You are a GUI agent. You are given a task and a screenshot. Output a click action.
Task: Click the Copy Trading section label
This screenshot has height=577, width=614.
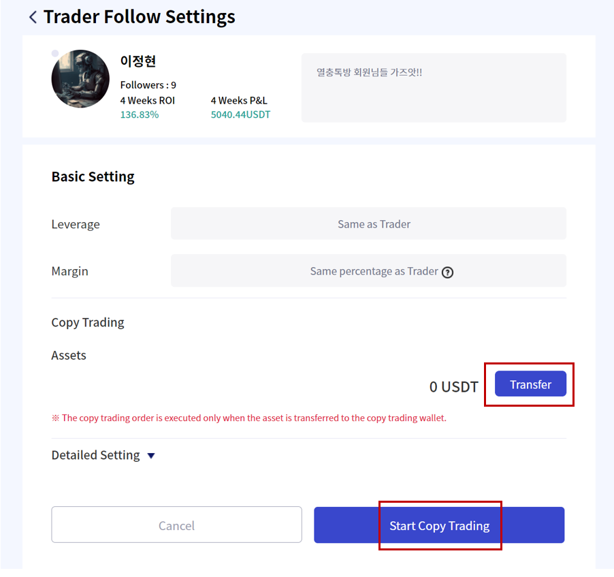coord(88,323)
